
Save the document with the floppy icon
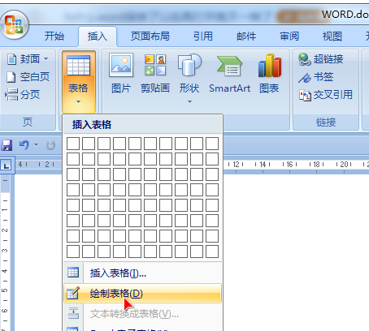click(x=7, y=145)
